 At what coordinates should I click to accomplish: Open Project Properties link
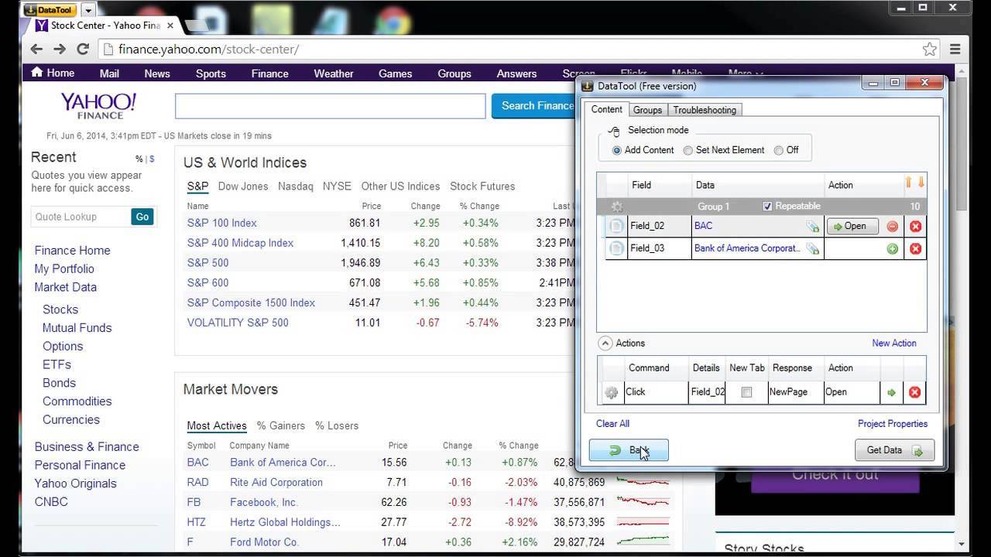tap(893, 423)
